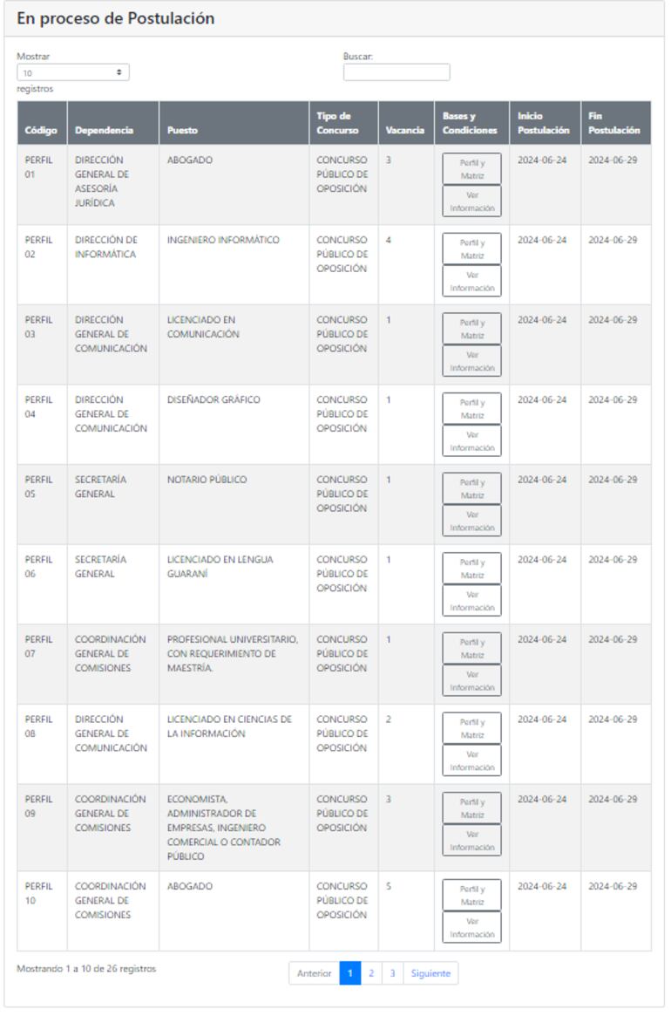This screenshot has height=1016, width=671.
Task: Click 'Perfil y Matriz' for LICENCIADO EN COMUNICACIÓN
Action: pos(471,329)
